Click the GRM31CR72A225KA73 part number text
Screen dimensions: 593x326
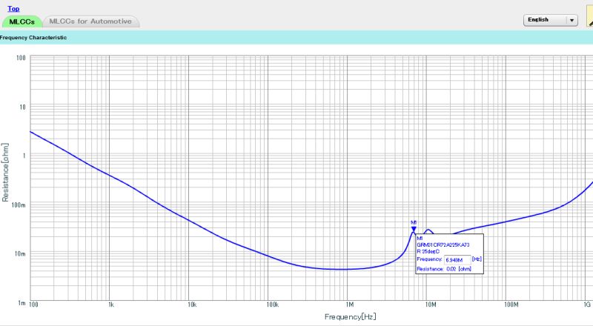(x=443, y=245)
